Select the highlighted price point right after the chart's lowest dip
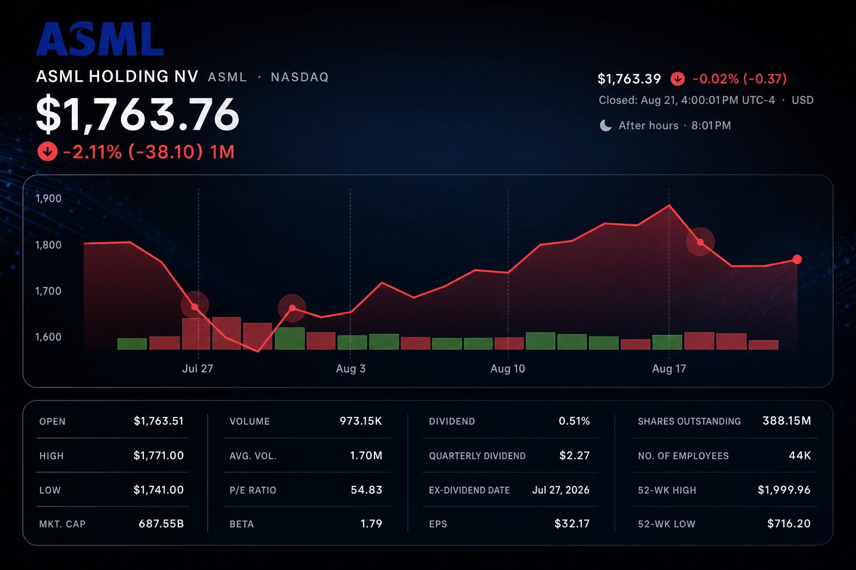 tap(292, 308)
